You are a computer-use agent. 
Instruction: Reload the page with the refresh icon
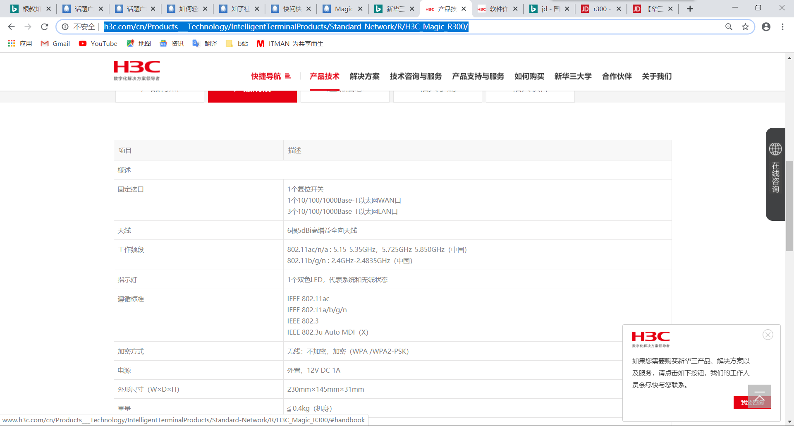[x=45, y=27]
